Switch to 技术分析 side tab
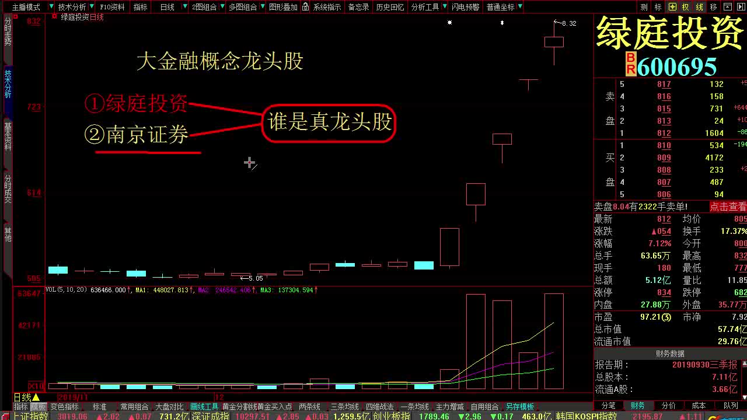Image resolution: width=747 pixels, height=420 pixels. tap(8, 85)
